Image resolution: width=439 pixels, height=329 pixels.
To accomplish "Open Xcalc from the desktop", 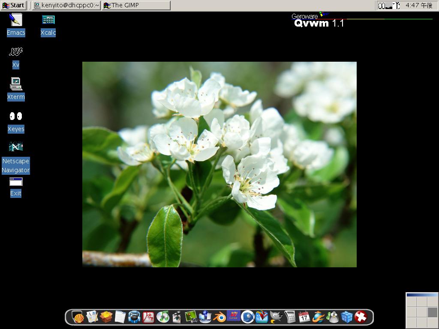I will pos(48,20).
